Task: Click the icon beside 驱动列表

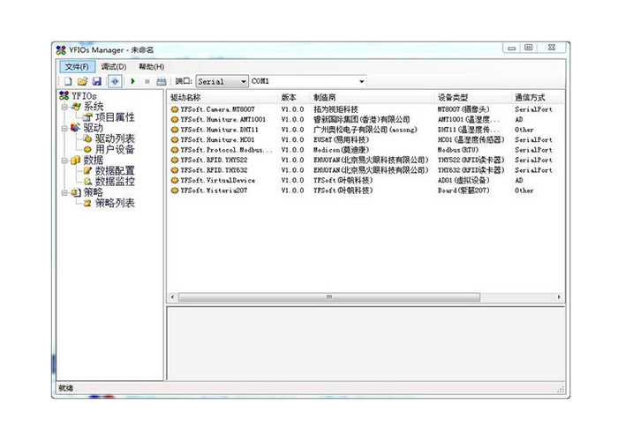Action: [87, 138]
